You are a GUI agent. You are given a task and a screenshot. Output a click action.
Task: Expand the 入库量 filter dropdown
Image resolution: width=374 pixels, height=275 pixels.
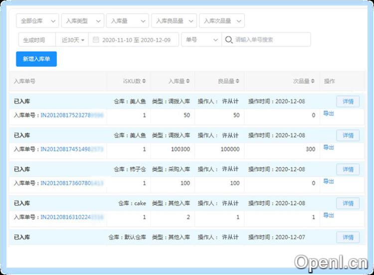tap(127, 21)
